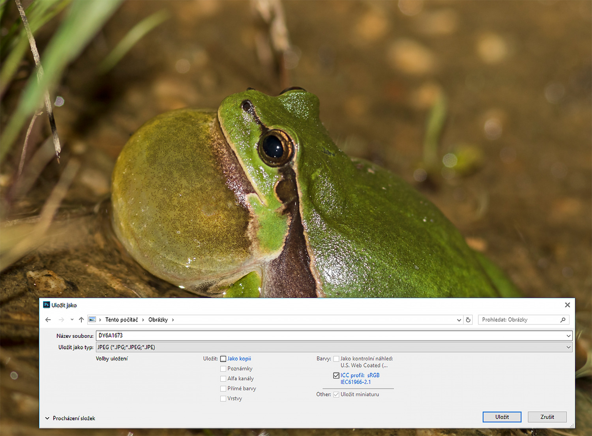The image size is (592, 436).
Task: Click the computer icon in address bar
Action: point(92,320)
